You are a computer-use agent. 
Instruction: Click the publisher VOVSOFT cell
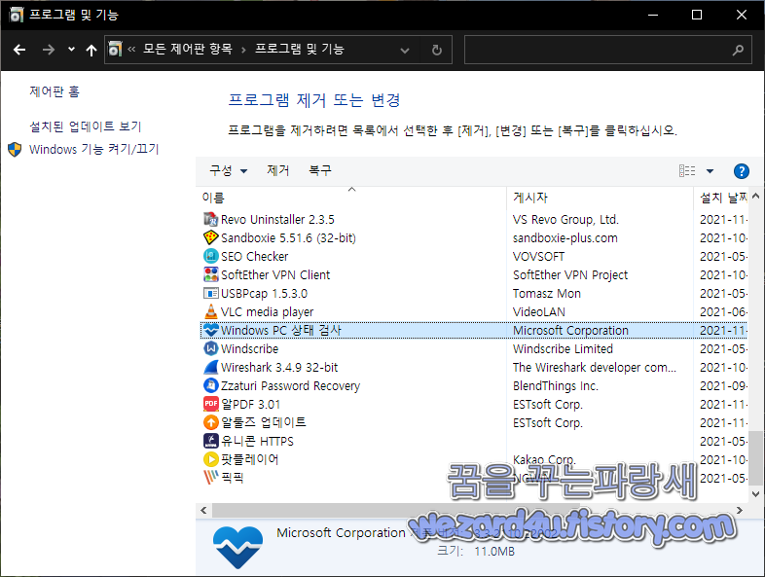tap(538, 257)
